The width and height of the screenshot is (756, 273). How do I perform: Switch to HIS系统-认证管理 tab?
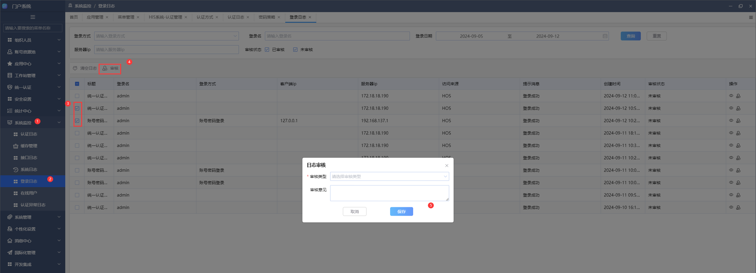point(165,17)
